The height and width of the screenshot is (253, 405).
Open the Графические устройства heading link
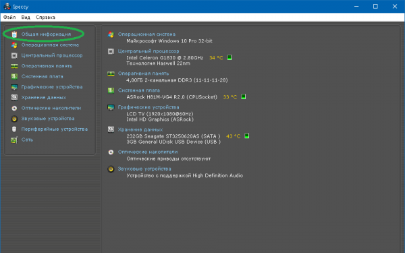pos(148,107)
